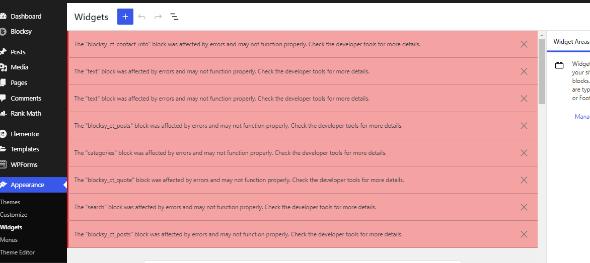Click the widget area box icon
Viewport: 590px width, 263px height.
(559, 65)
